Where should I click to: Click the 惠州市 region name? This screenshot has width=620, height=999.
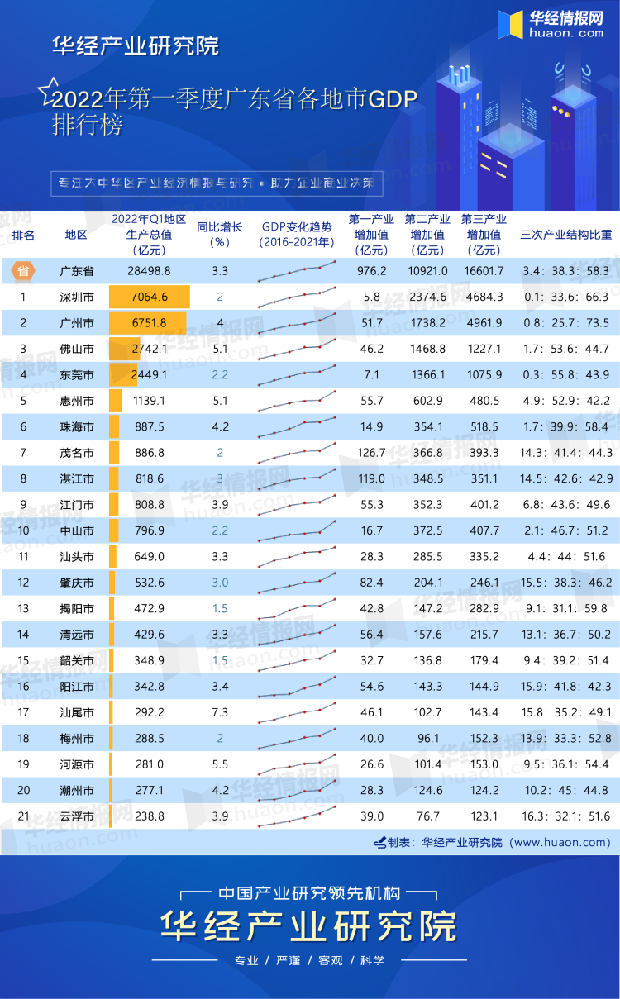coord(77,401)
